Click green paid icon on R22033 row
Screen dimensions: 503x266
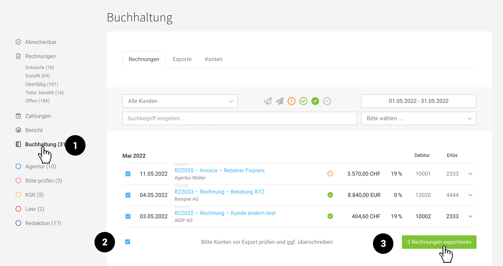click(330, 195)
